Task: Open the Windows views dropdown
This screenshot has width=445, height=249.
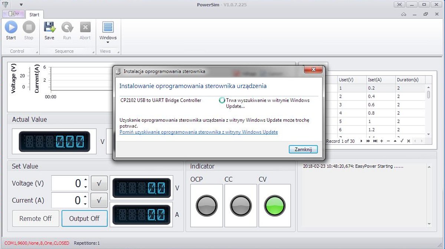Action: pos(108,32)
